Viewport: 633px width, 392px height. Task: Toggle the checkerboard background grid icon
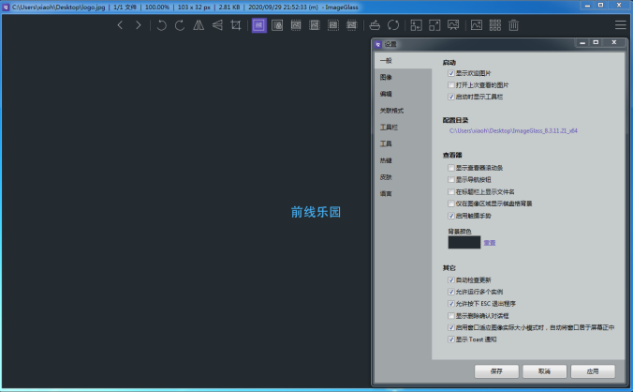point(495,25)
